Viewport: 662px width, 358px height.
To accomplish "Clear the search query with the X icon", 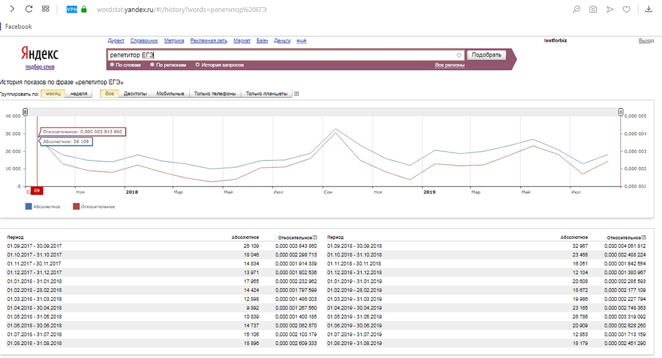I will 459,55.
